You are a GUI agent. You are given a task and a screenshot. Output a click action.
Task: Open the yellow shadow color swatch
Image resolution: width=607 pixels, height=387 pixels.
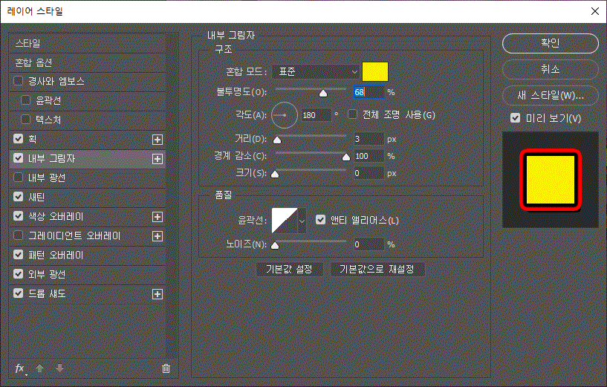(375, 71)
